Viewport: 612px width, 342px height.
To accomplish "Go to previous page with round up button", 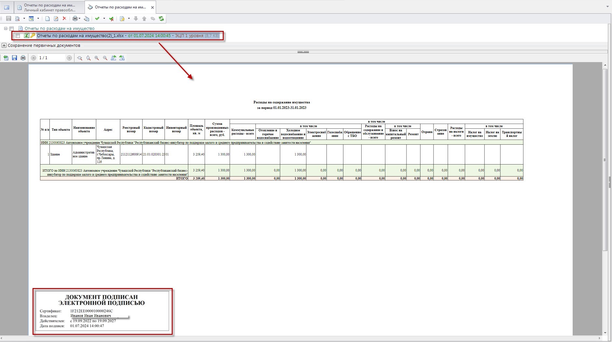I will (x=33, y=58).
